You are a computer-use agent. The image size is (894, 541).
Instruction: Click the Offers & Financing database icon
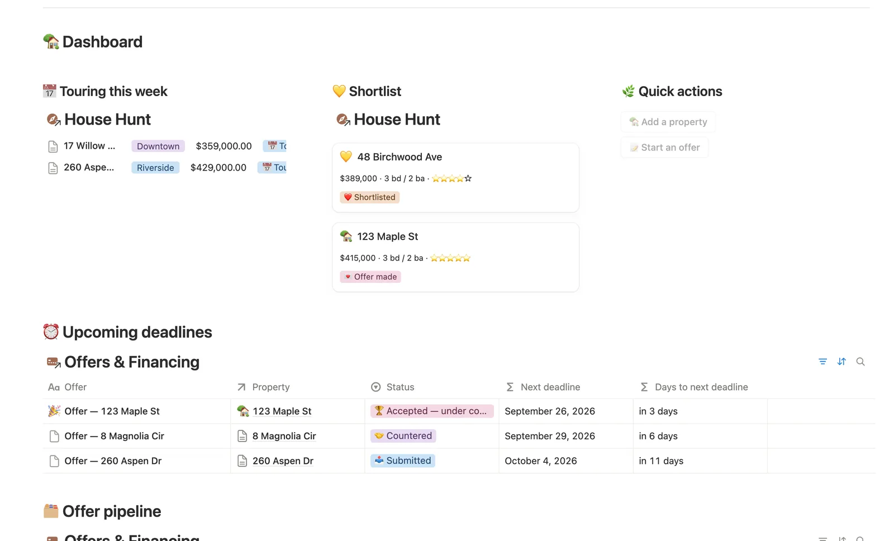point(54,362)
